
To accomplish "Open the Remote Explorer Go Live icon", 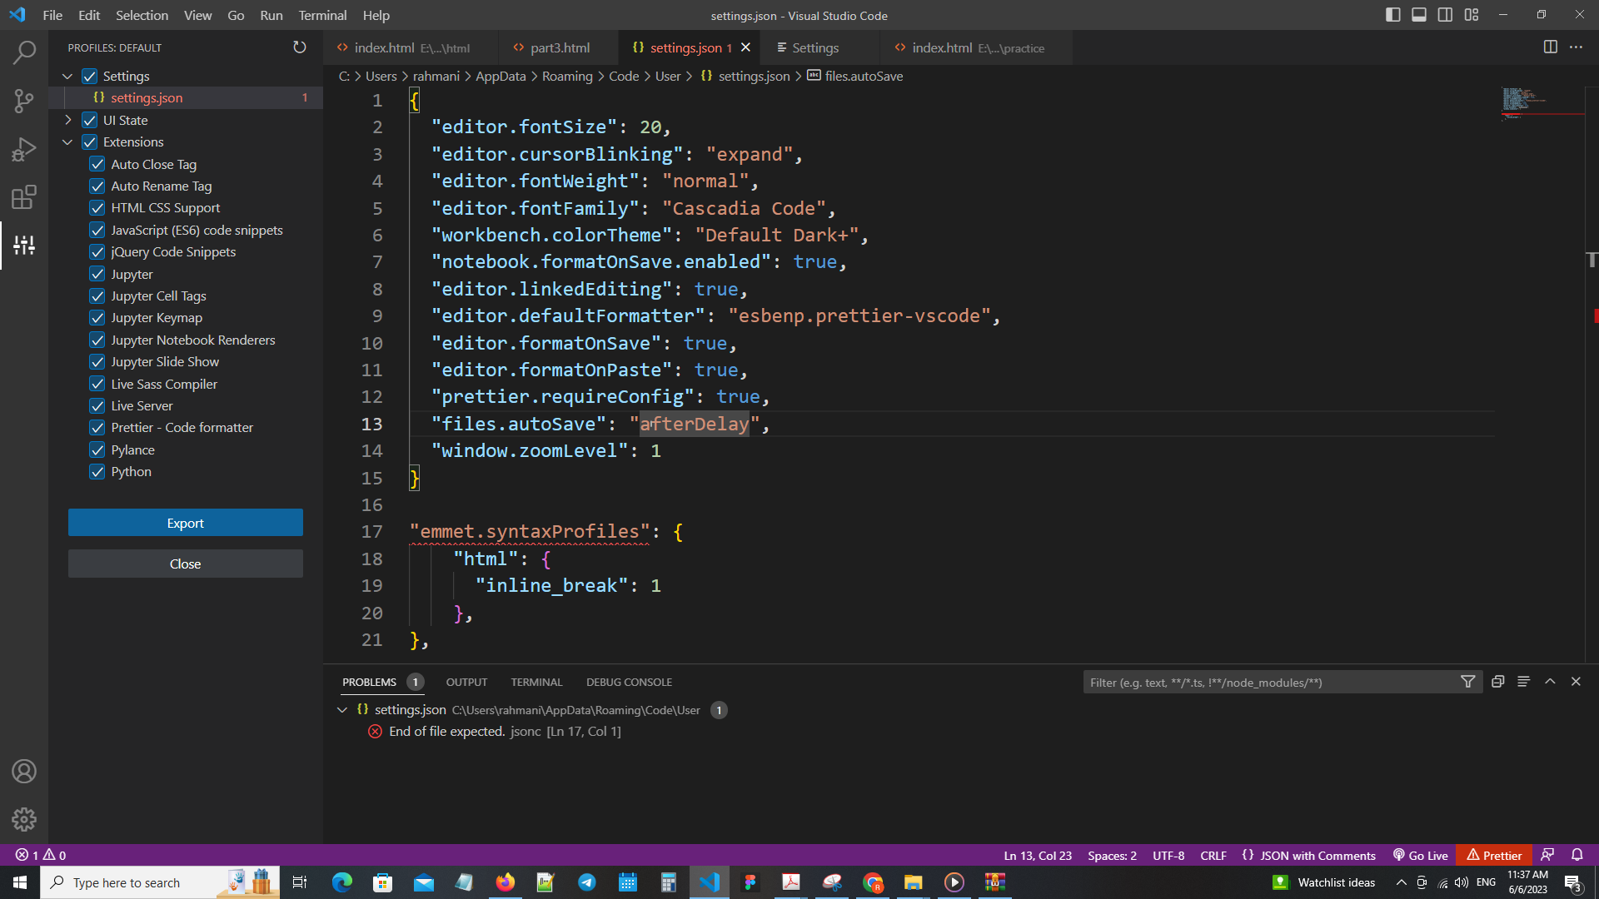I will [1424, 855].
